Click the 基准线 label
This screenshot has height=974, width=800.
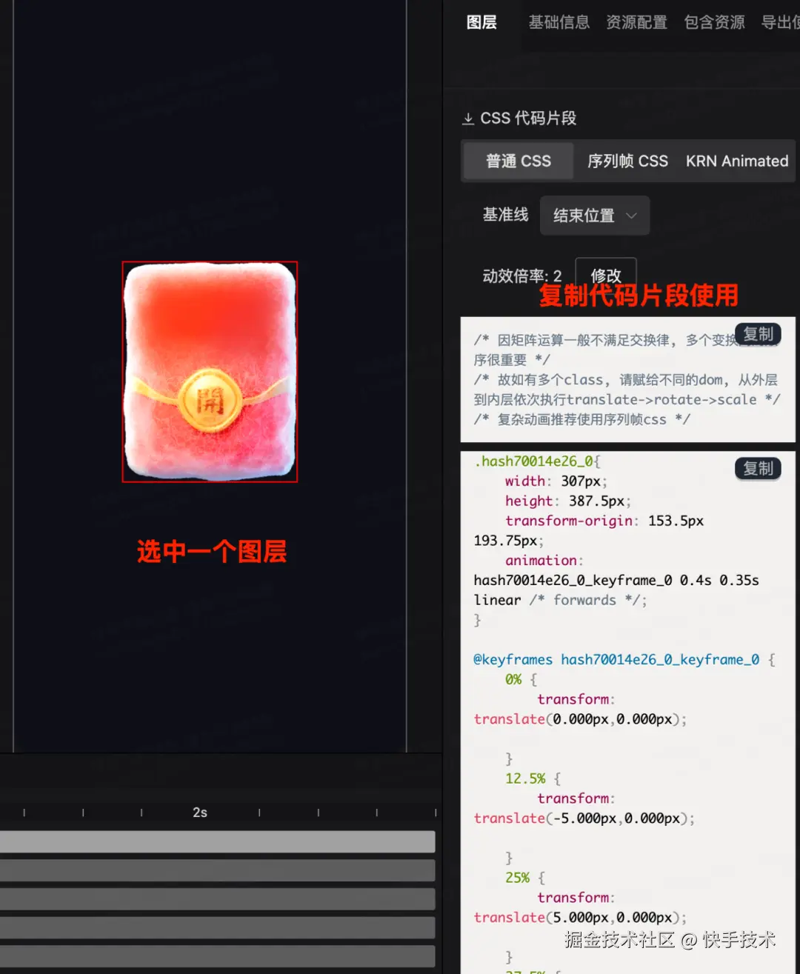[505, 215]
